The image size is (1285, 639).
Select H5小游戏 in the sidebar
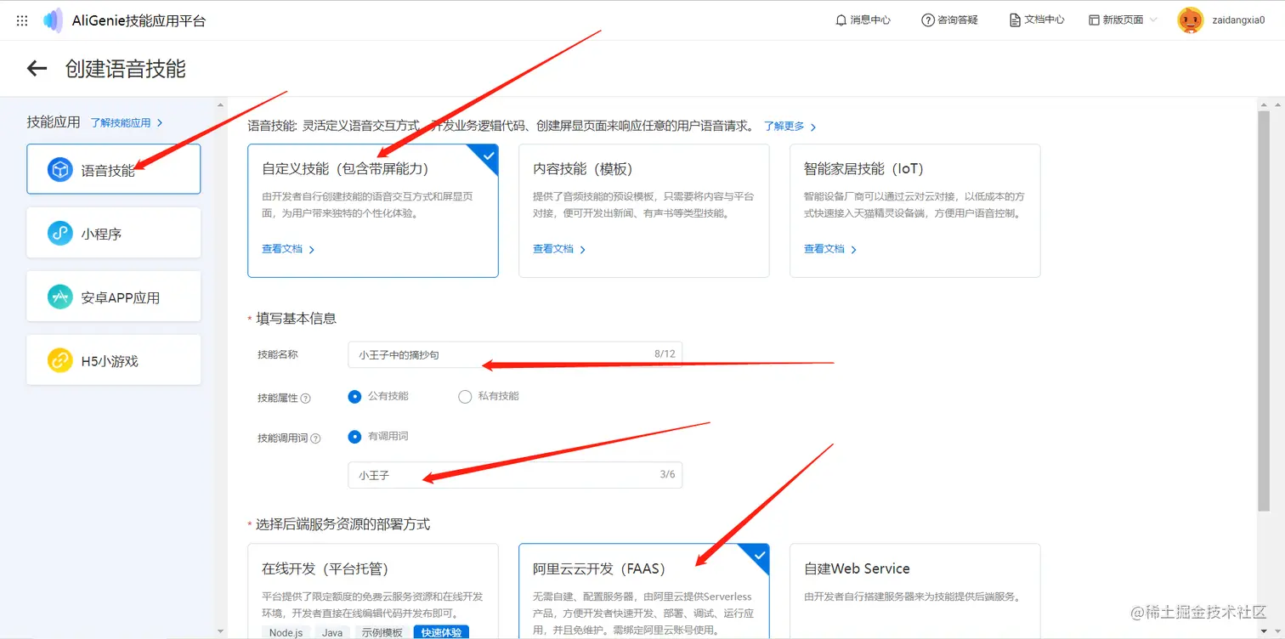coord(114,360)
